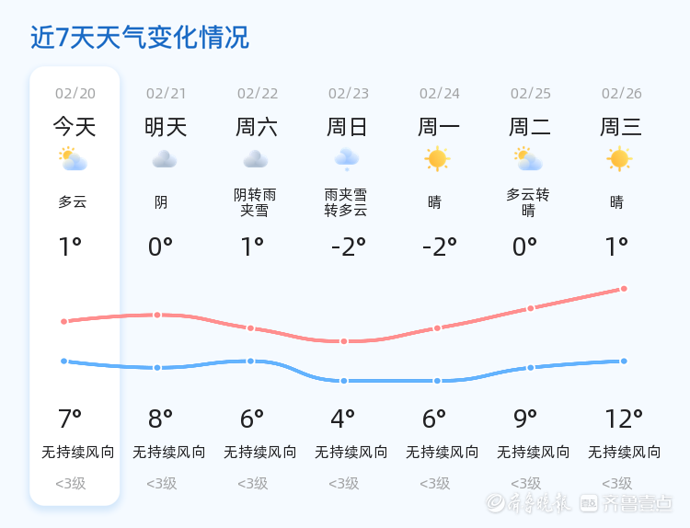The width and height of the screenshot is (690, 528).
Task: Click the 无持续风向 text under 周六
Action: (260, 452)
